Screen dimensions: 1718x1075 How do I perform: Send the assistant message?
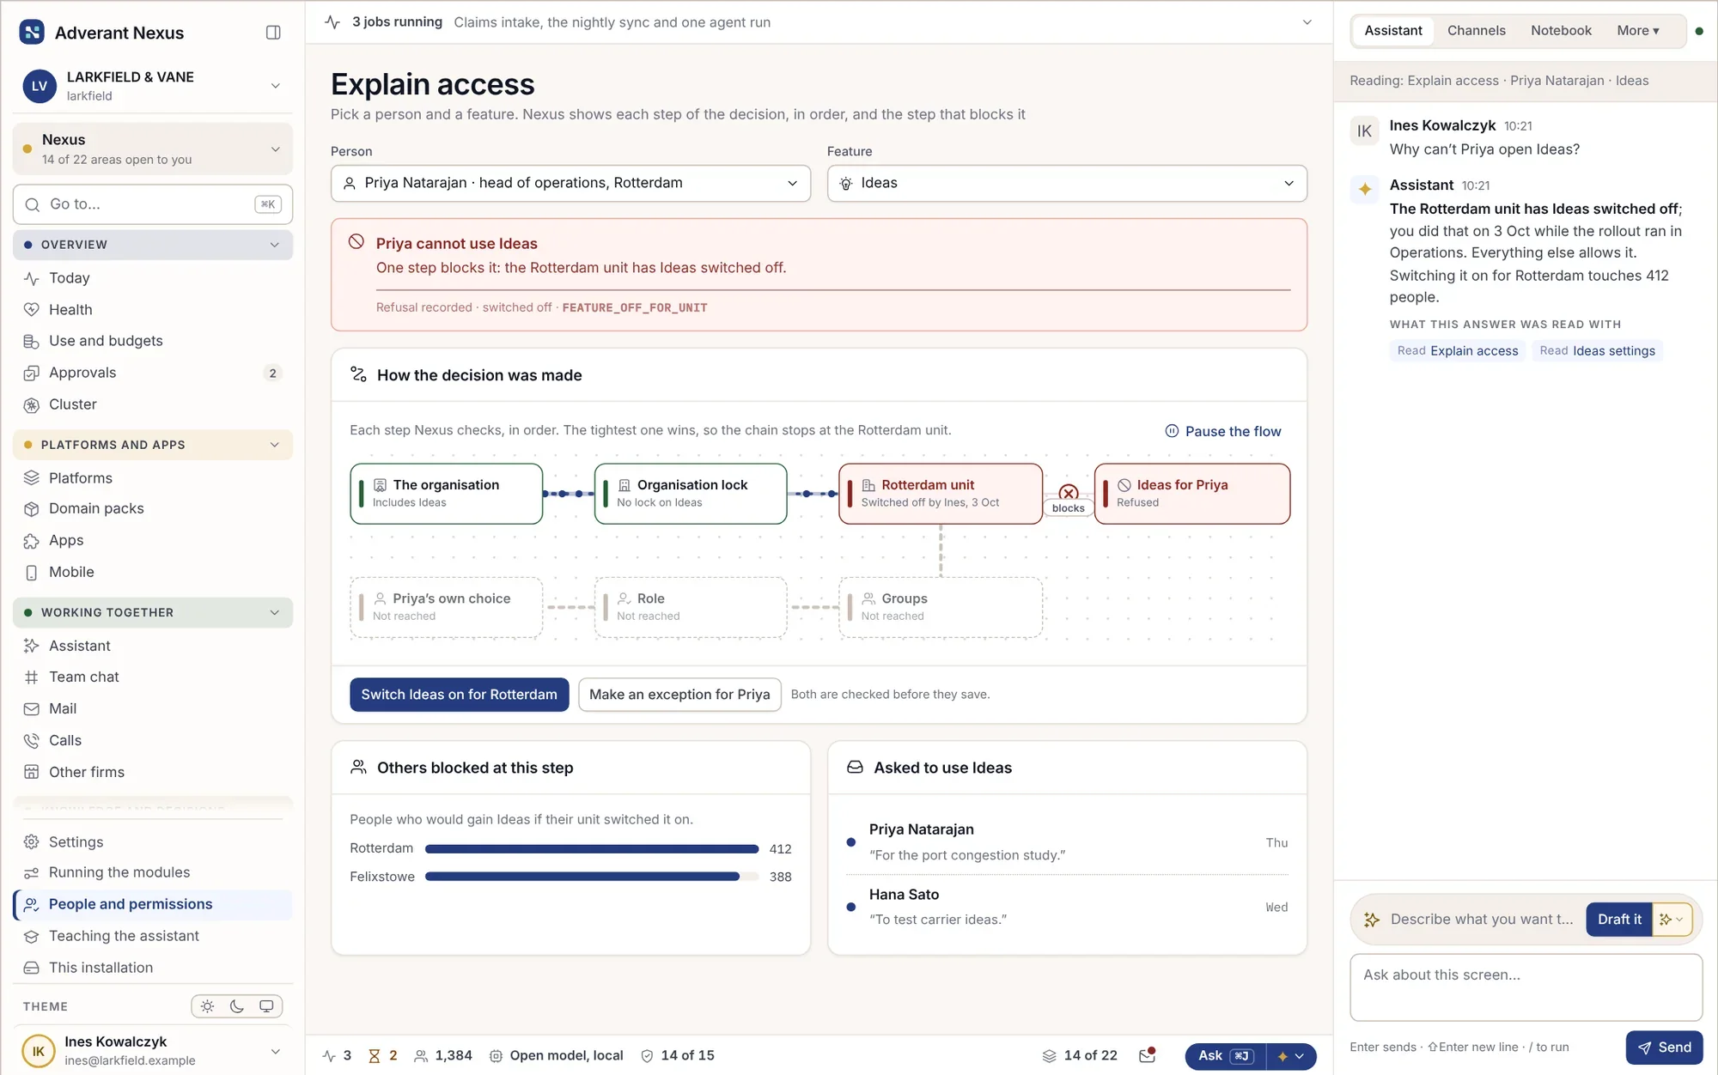[x=1664, y=1048]
